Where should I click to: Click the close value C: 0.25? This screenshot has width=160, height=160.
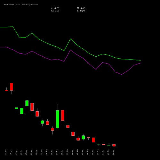point(55,8)
